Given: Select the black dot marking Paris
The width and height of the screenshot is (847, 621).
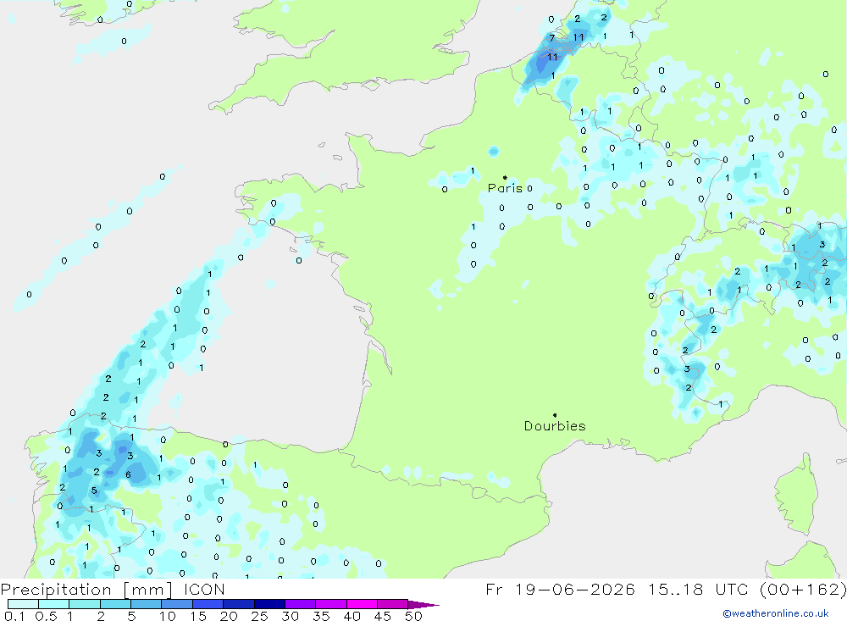Looking at the screenshot, I should coord(505,177).
